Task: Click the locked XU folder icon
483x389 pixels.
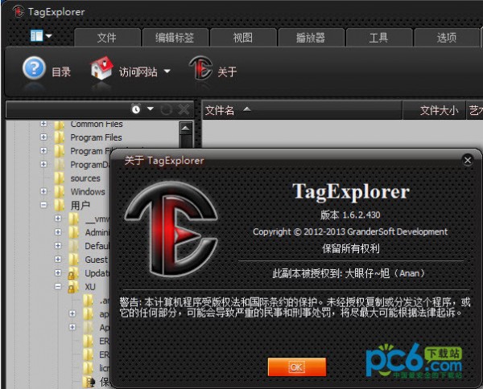Action: (x=72, y=287)
